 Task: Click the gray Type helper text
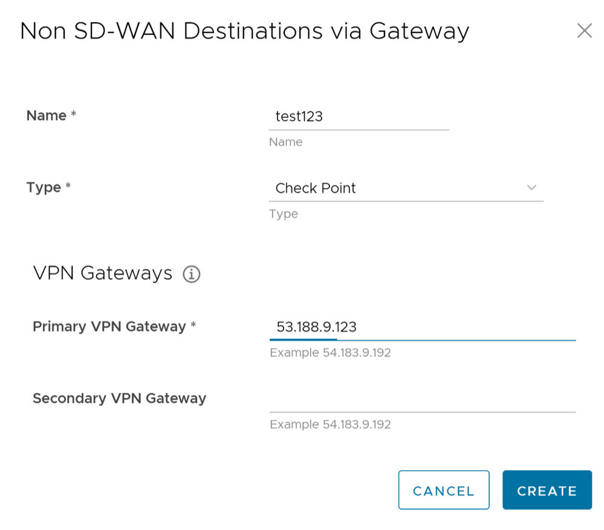point(284,214)
